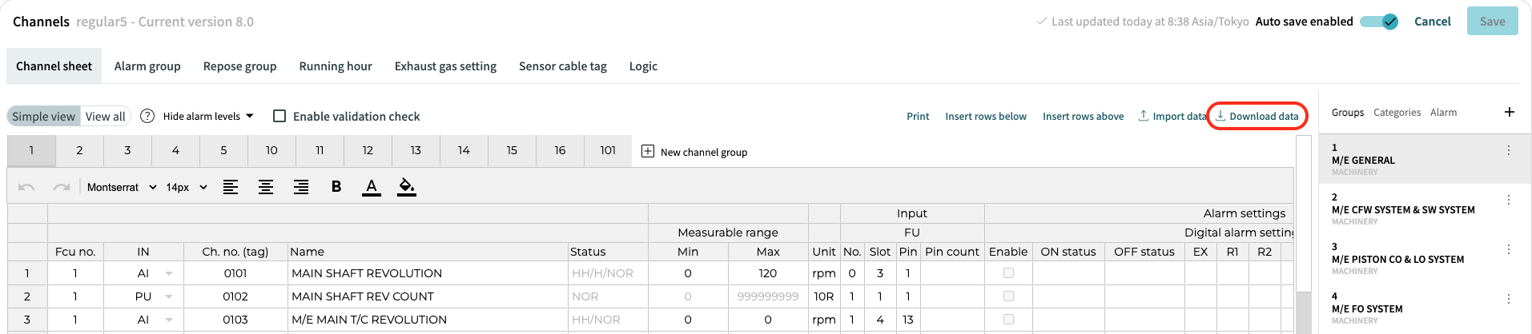This screenshot has height=334, width=1532.
Task: Click channel number cell 0102
Action: coord(235,296)
